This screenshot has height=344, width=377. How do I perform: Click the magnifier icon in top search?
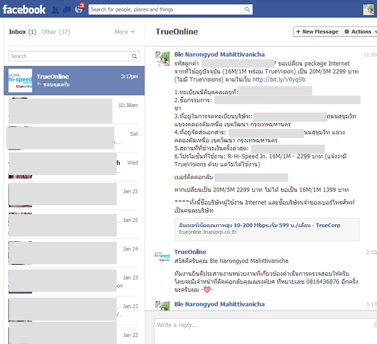tap(247, 9)
